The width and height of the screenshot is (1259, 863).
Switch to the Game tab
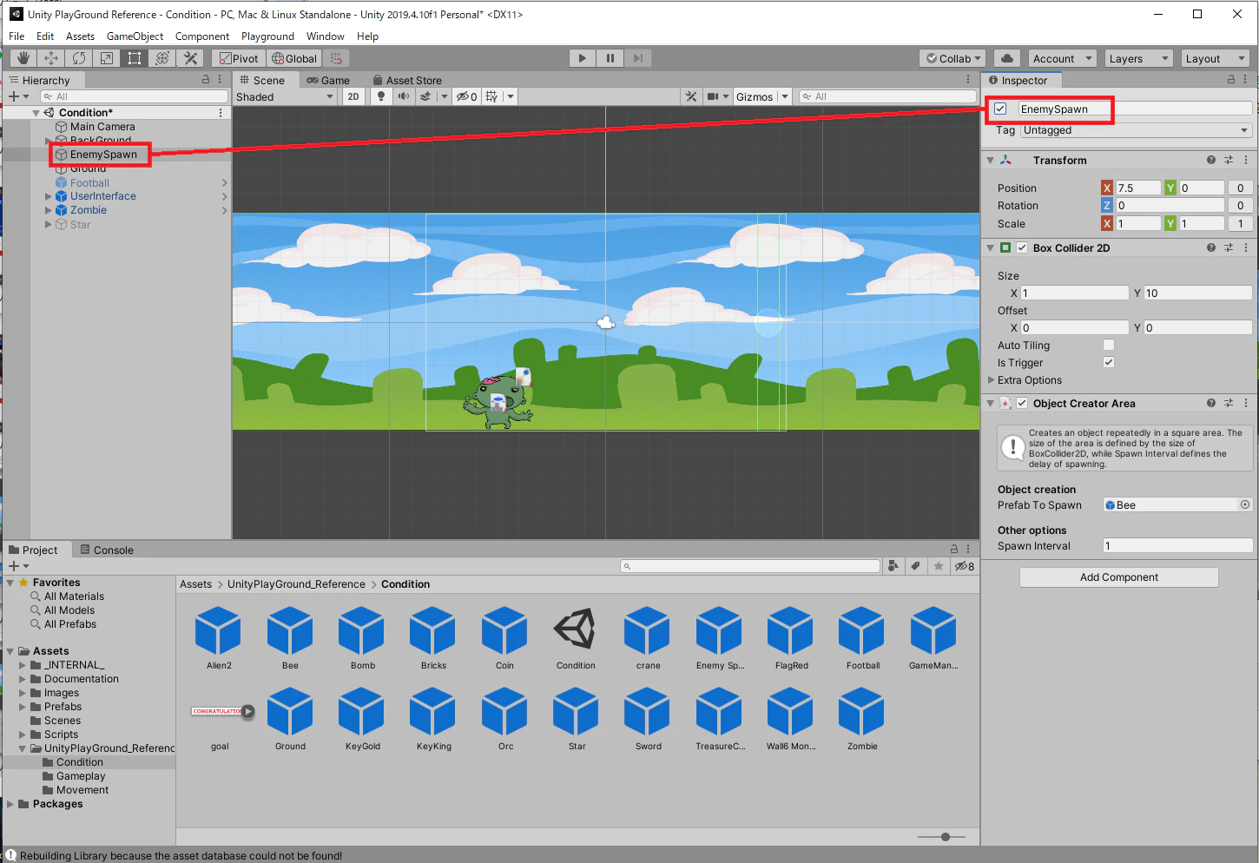click(x=328, y=80)
